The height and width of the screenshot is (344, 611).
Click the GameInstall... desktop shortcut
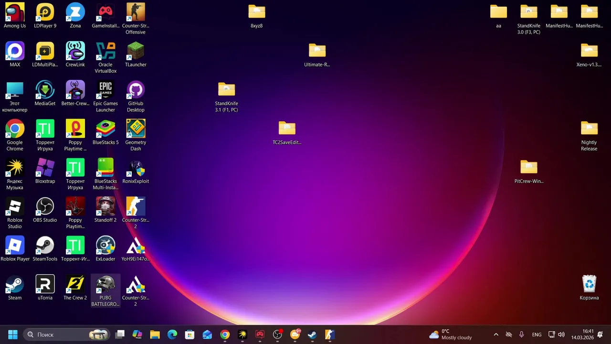pyautogui.click(x=105, y=16)
